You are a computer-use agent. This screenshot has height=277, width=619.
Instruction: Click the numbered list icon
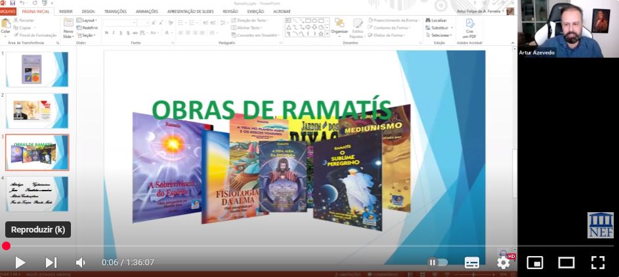click(x=192, y=23)
